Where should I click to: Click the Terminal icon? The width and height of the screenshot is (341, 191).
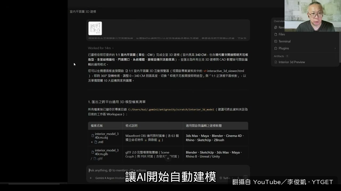276,41
